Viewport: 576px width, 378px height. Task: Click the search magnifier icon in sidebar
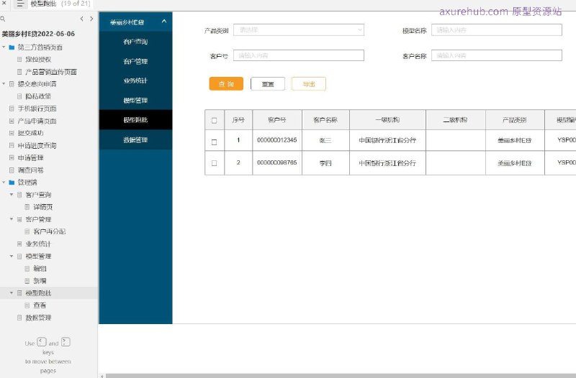click(x=3, y=19)
